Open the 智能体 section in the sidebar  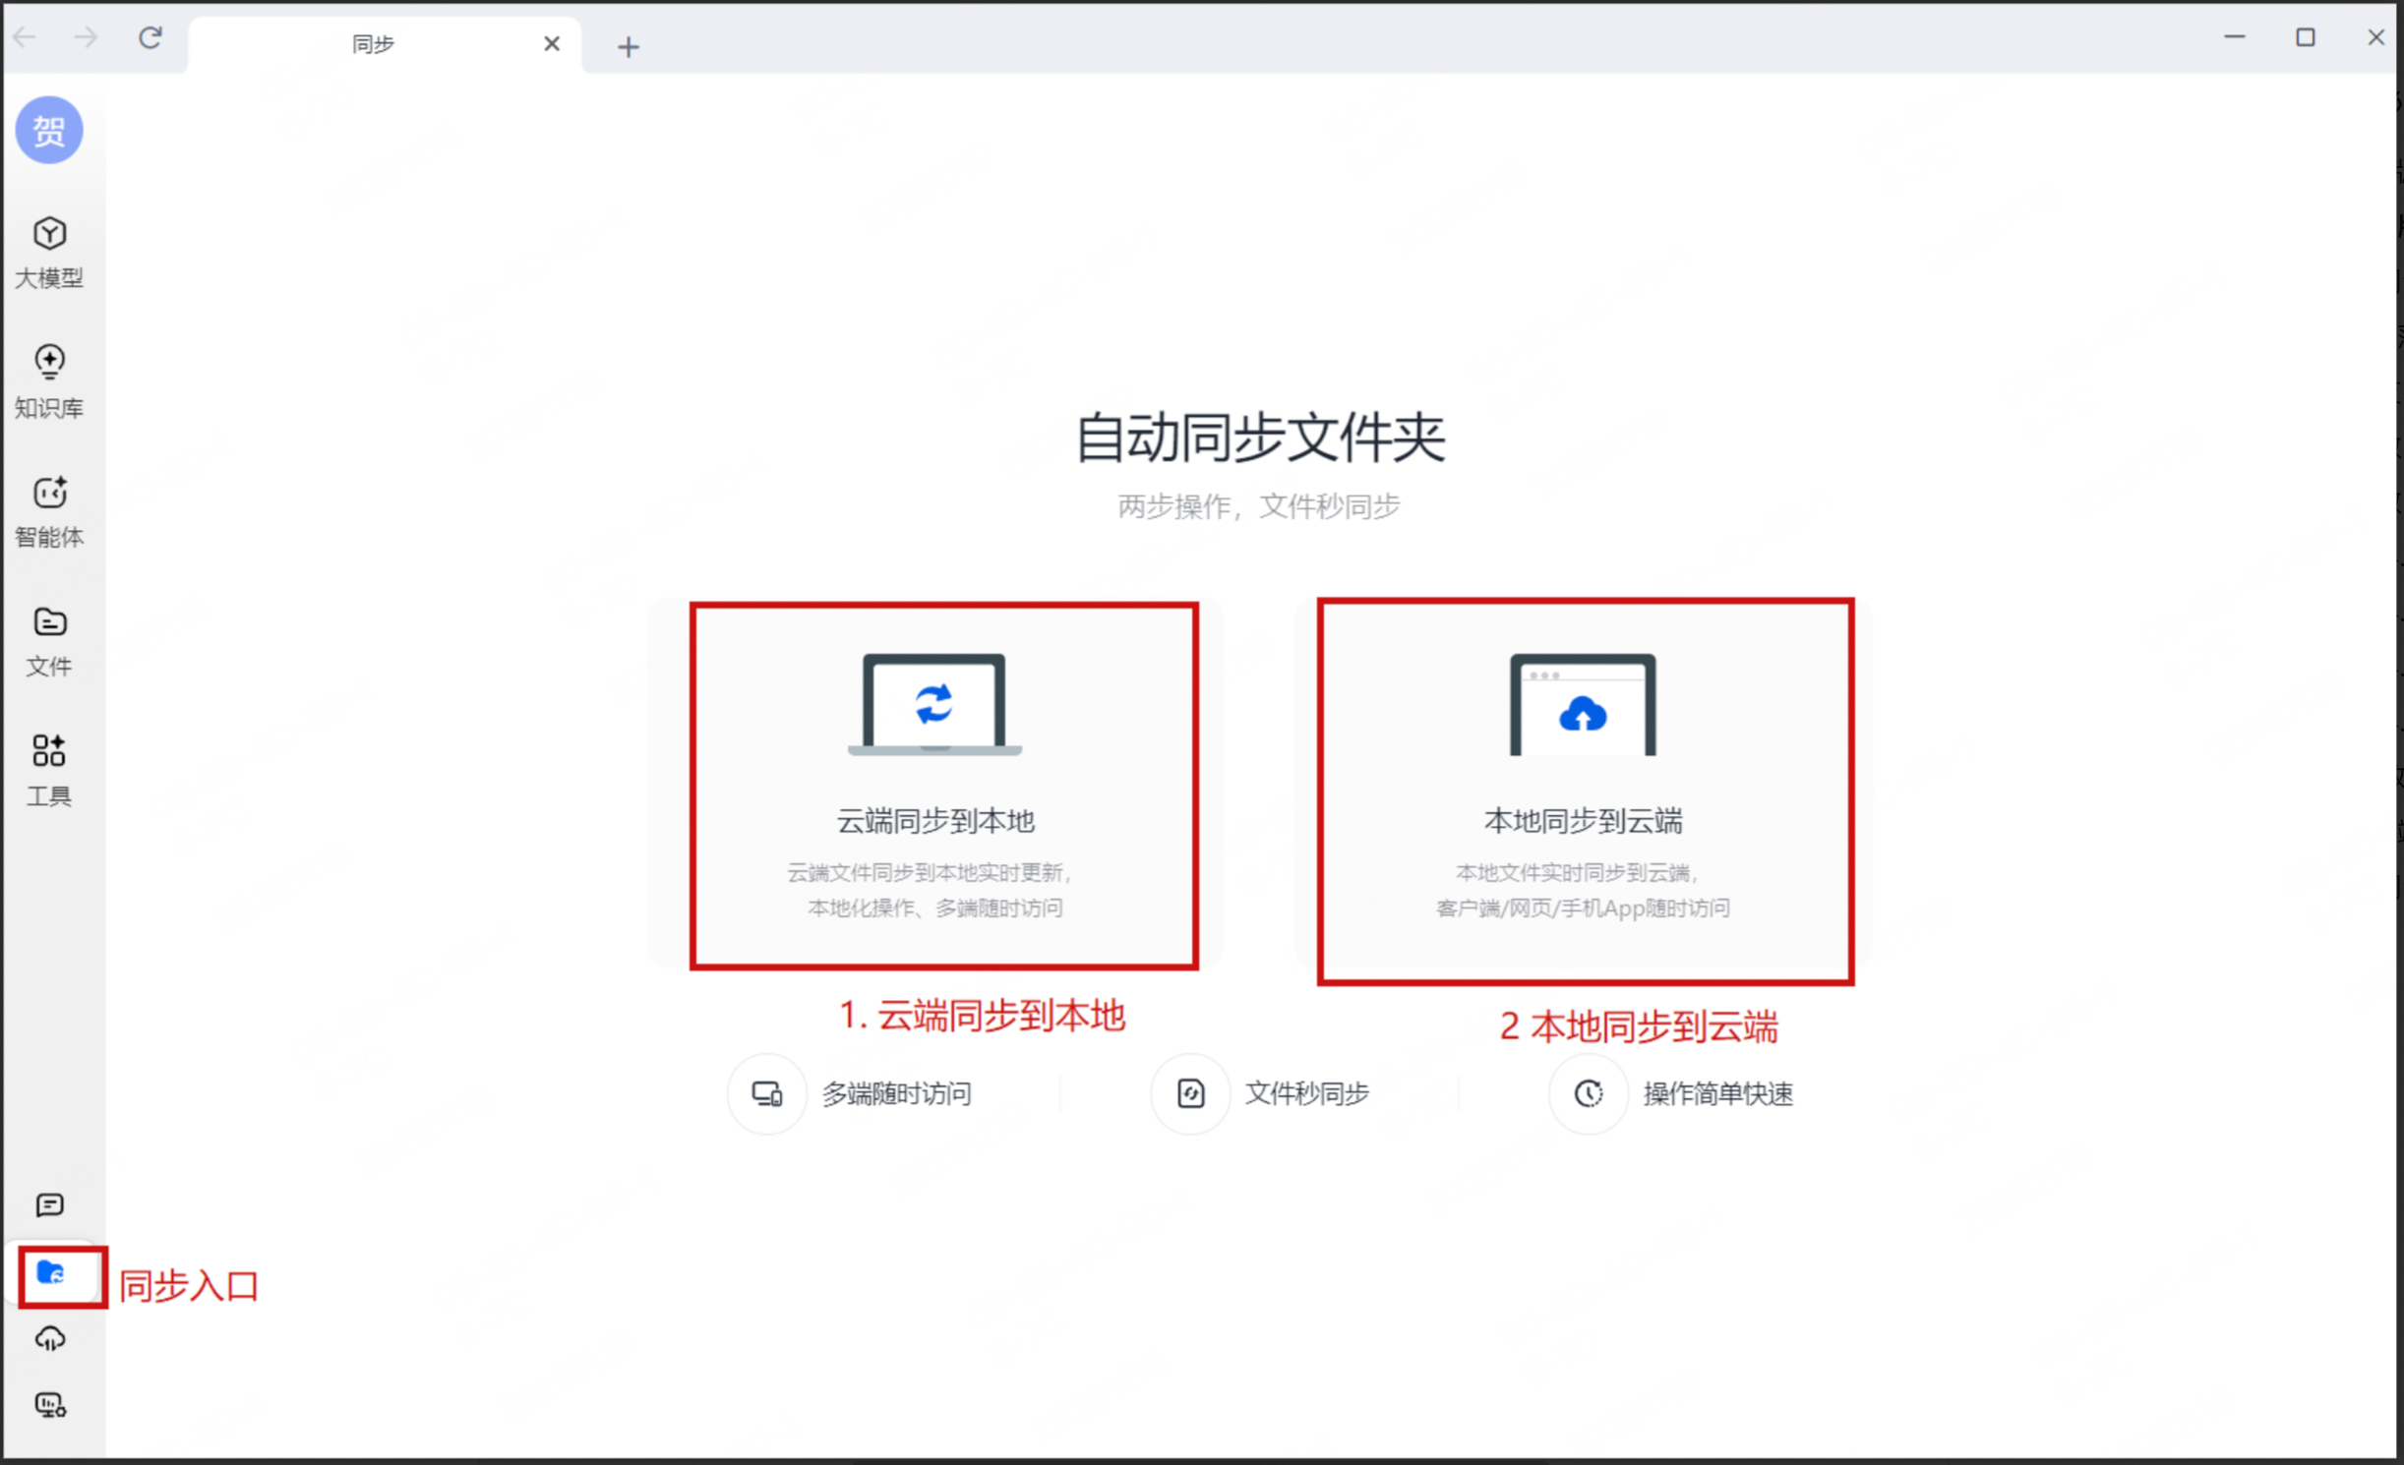(49, 509)
